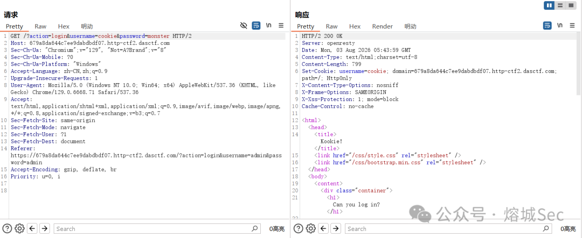Click Accept-Encoding: gzip, deflate, br line

[x=64, y=169]
